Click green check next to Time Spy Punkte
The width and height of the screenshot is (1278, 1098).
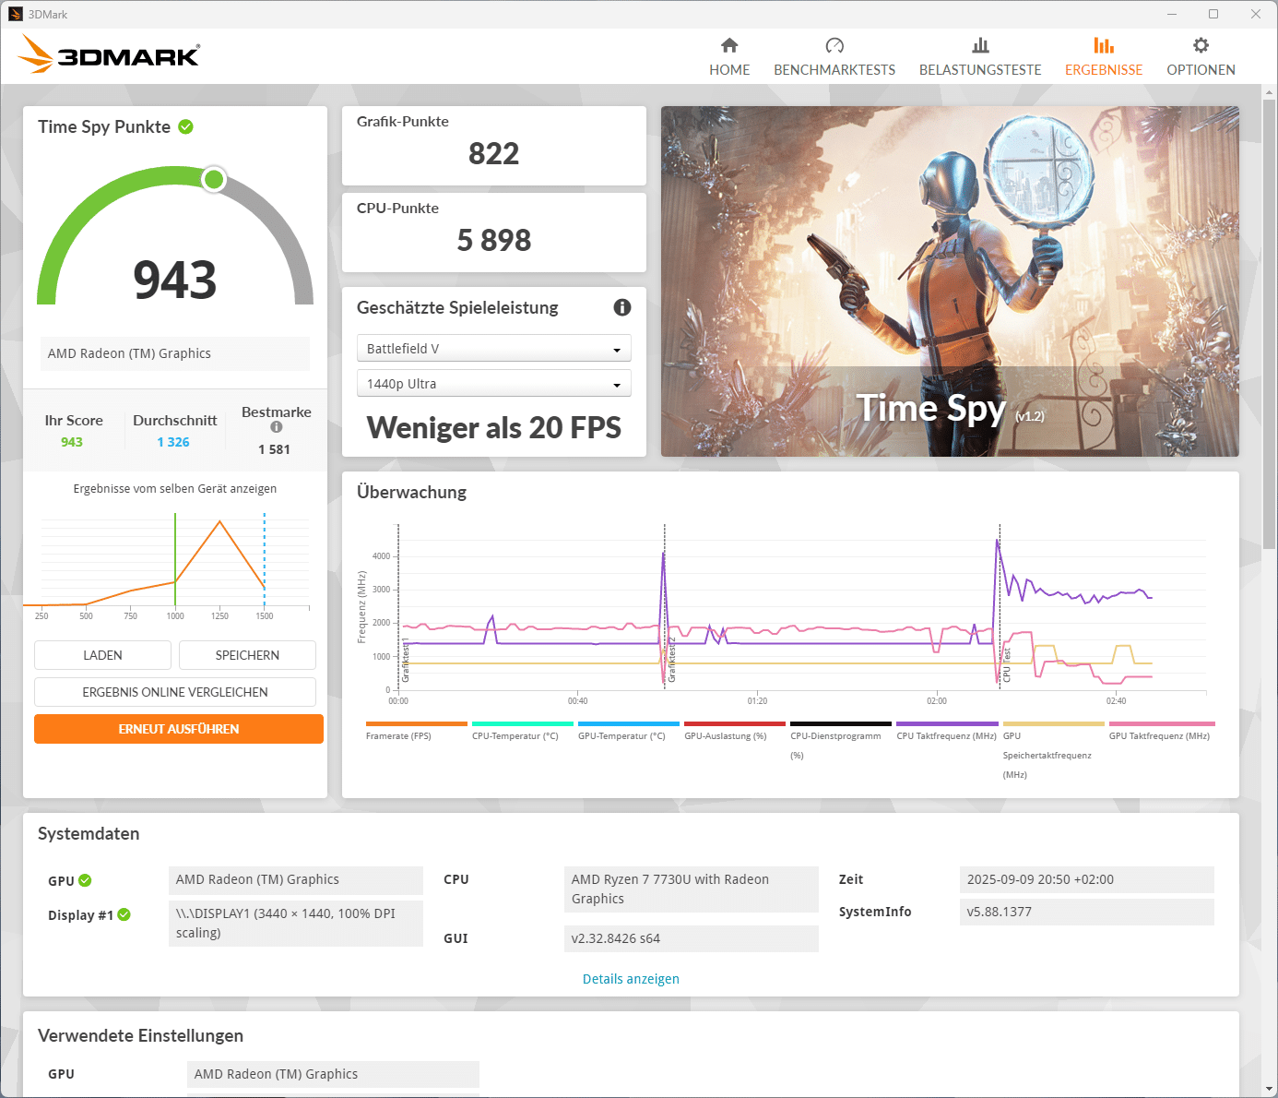point(186,127)
